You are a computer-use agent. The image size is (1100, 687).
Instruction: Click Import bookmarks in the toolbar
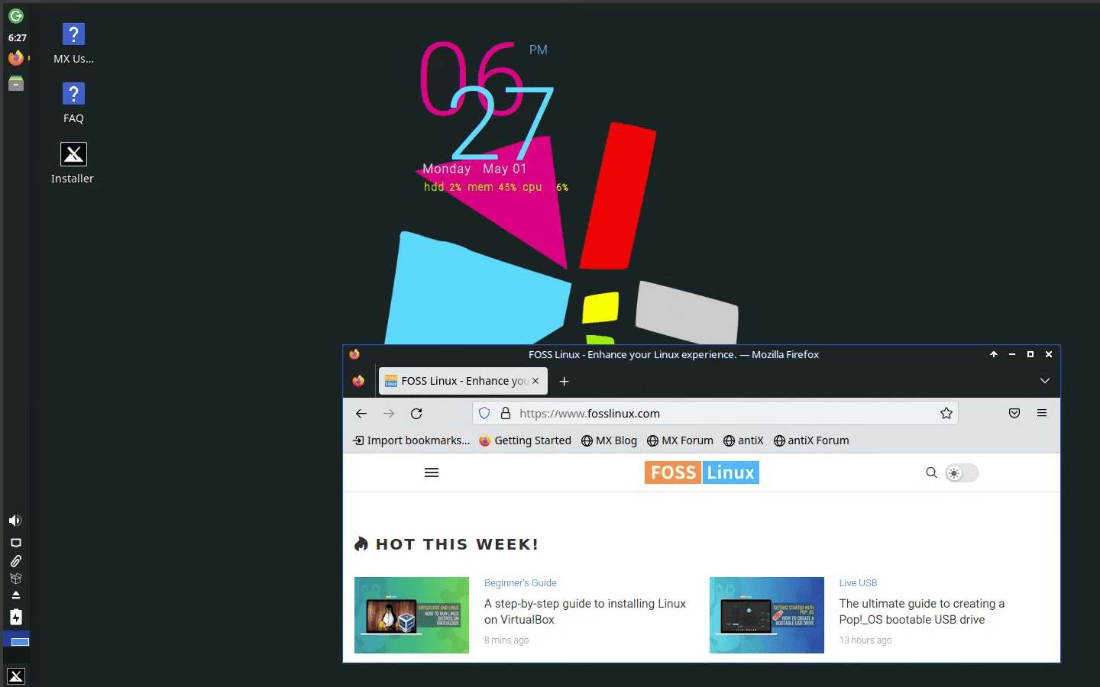411,440
